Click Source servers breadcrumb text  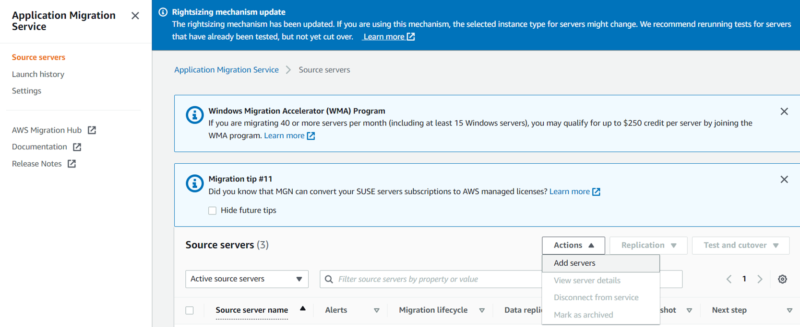click(x=324, y=70)
